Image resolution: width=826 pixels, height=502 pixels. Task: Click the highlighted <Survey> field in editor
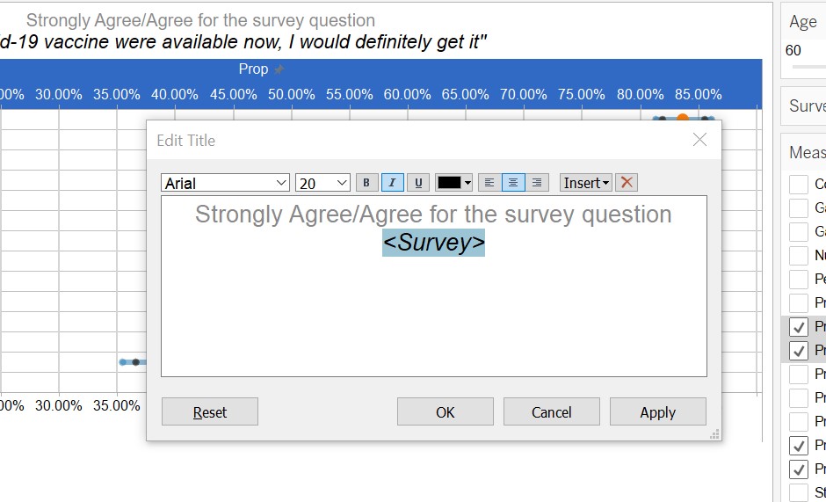point(433,243)
